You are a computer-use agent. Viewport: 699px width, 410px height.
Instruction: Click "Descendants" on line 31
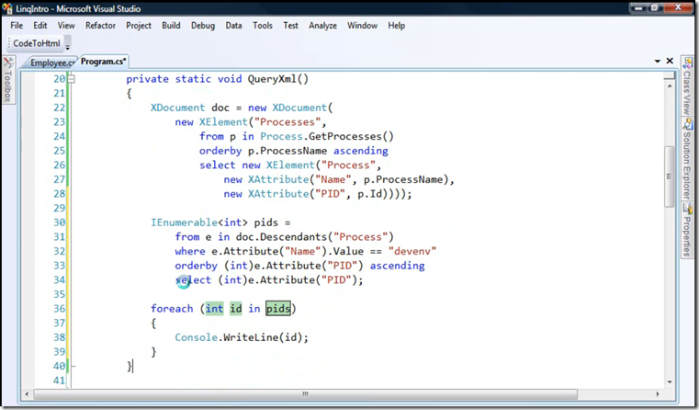[x=293, y=237]
